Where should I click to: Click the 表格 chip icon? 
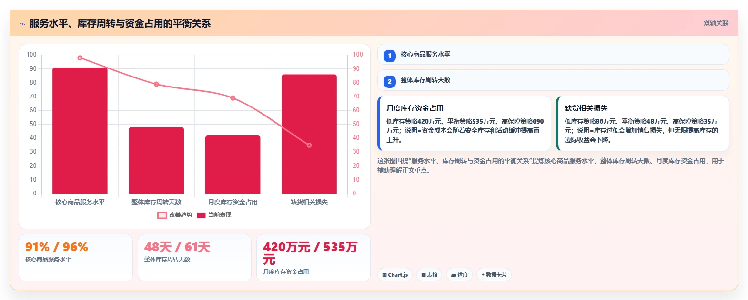click(424, 275)
